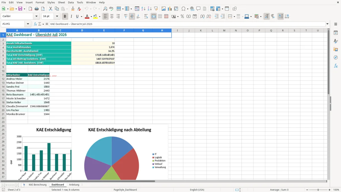Open the Background Color dropdown arrow
Viewport: 341px width, 192px height.
pyautogui.click(x=99, y=16)
